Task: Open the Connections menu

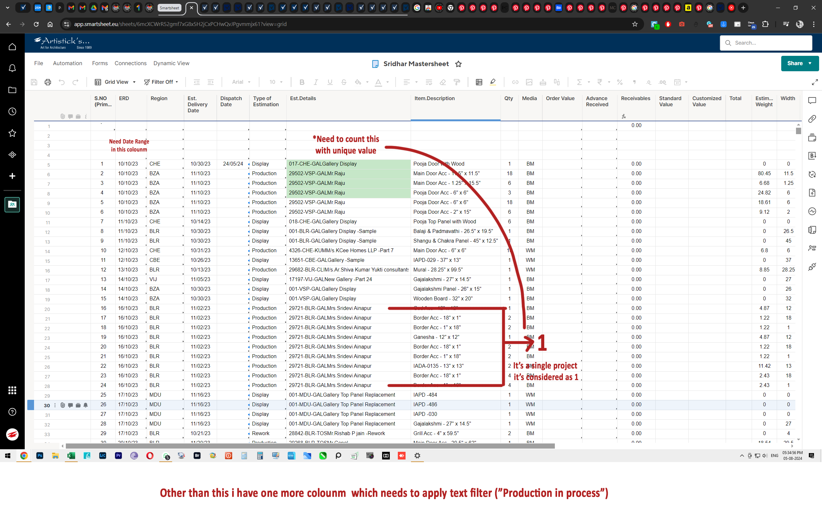Action: [130, 63]
